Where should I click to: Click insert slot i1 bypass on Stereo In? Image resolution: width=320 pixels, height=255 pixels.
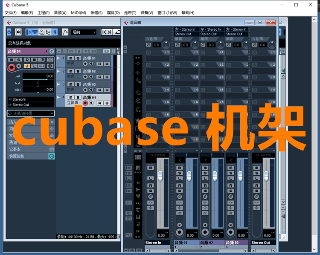[x=148, y=52]
